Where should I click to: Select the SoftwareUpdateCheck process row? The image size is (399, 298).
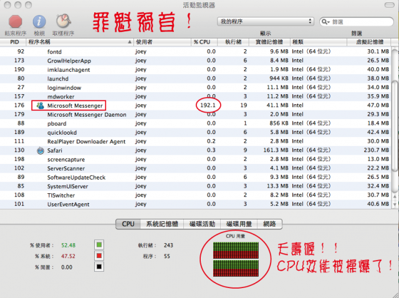(195, 177)
